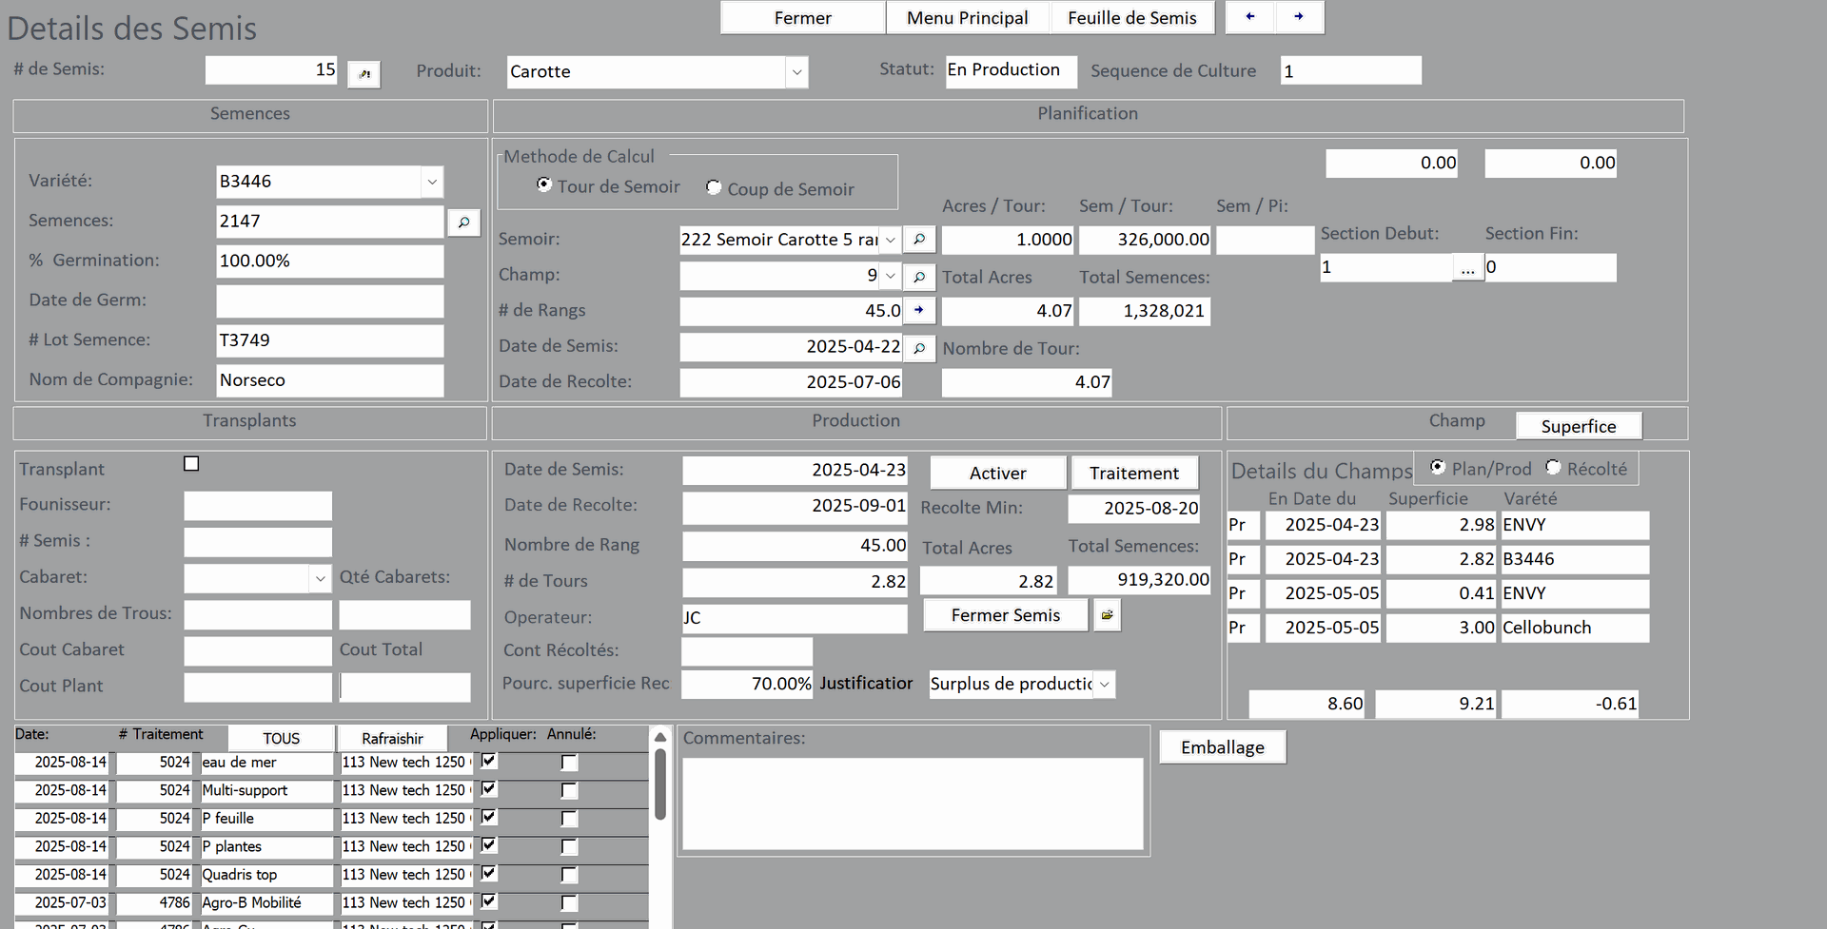This screenshot has height=929, width=1827.
Task: Open the Variété dropdown showing B3446
Action: (x=432, y=182)
